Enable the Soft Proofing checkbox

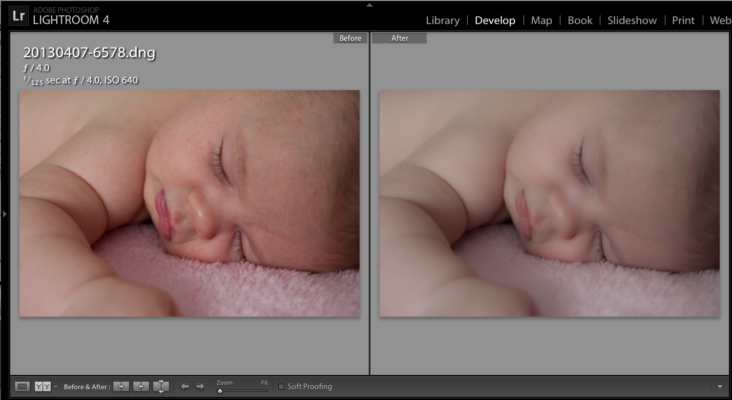(281, 387)
